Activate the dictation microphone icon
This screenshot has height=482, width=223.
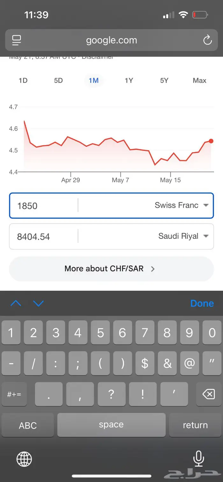point(198,458)
